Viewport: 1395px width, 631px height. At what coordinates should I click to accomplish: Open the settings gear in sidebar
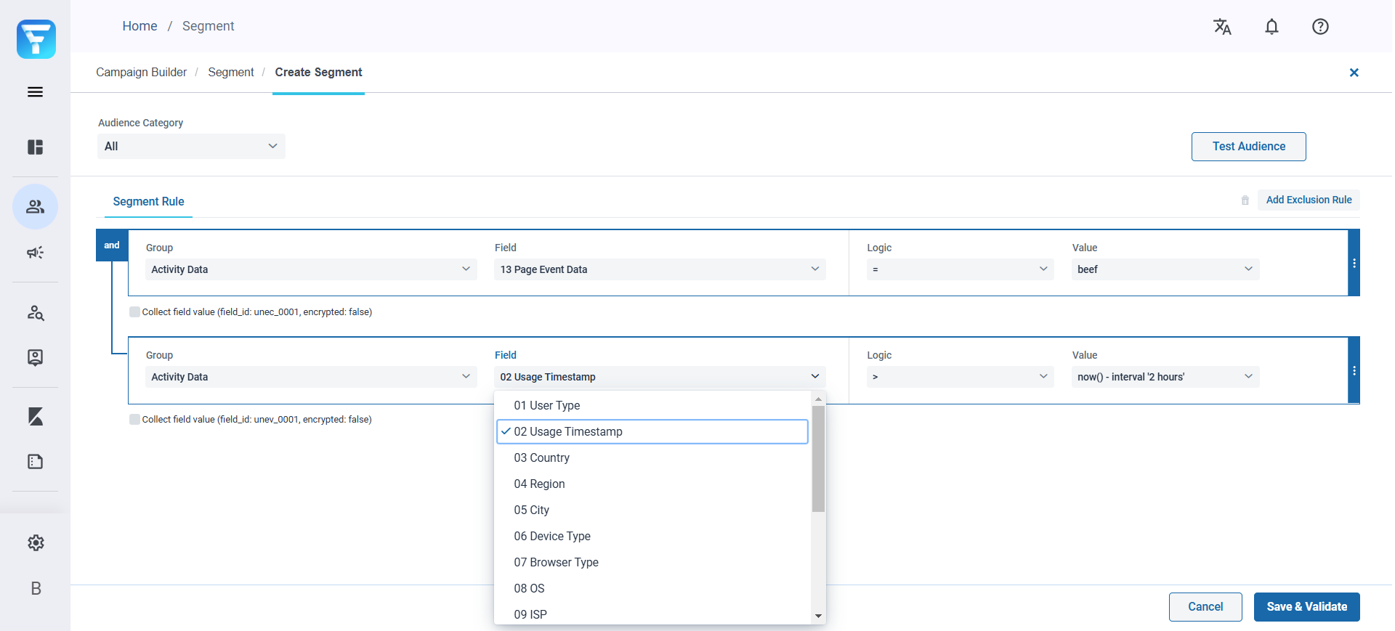click(36, 543)
